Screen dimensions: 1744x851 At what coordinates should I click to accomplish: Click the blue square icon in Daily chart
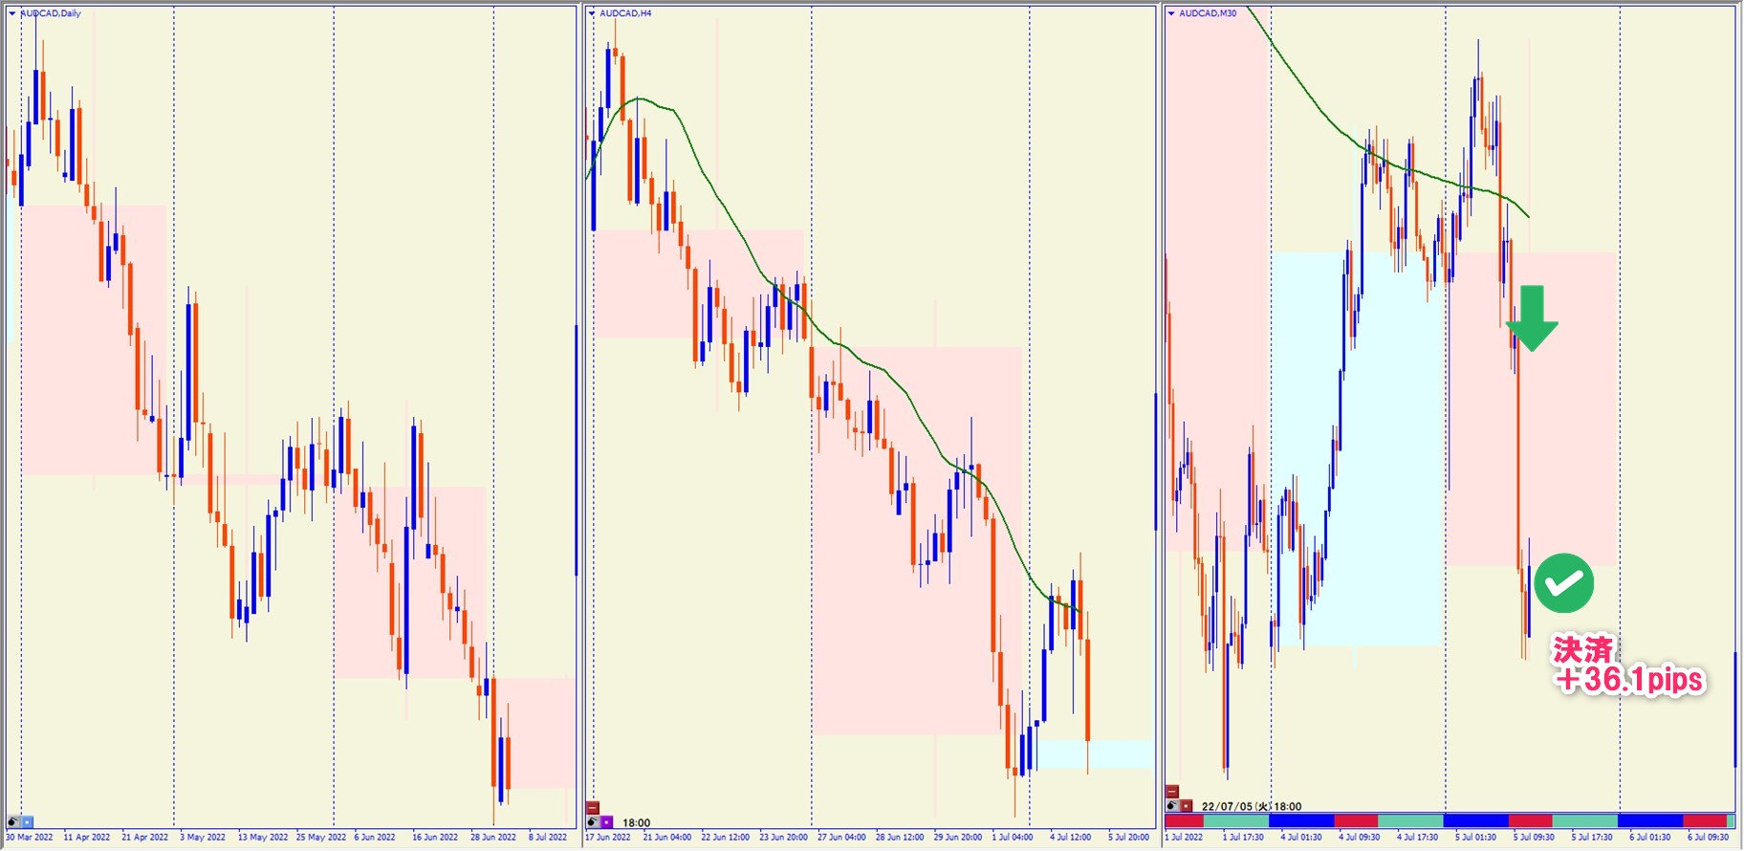tap(27, 822)
